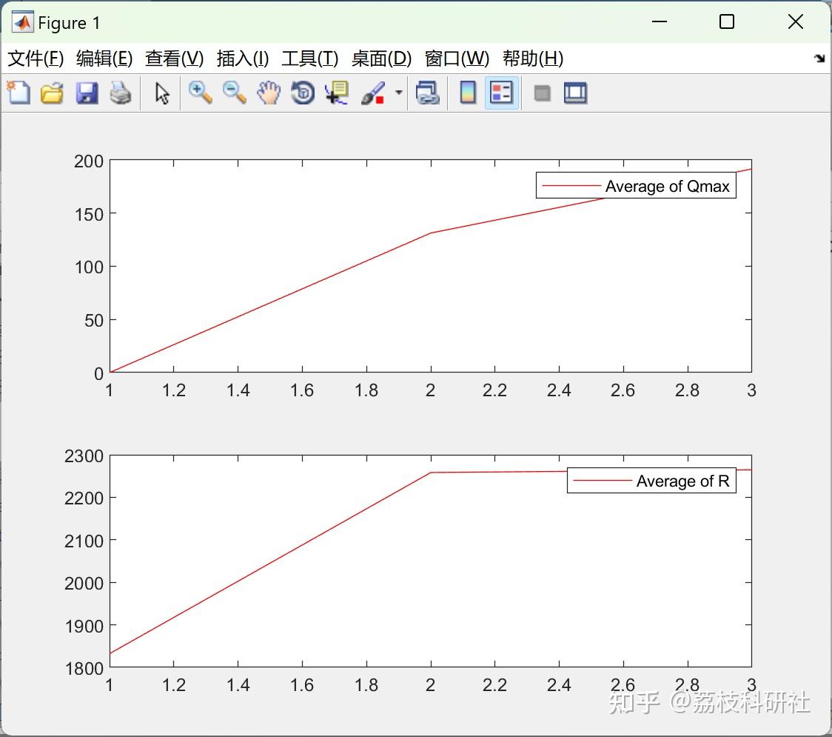832x737 pixels.
Task: Click Save figure toolbar icon
Action: [87, 93]
